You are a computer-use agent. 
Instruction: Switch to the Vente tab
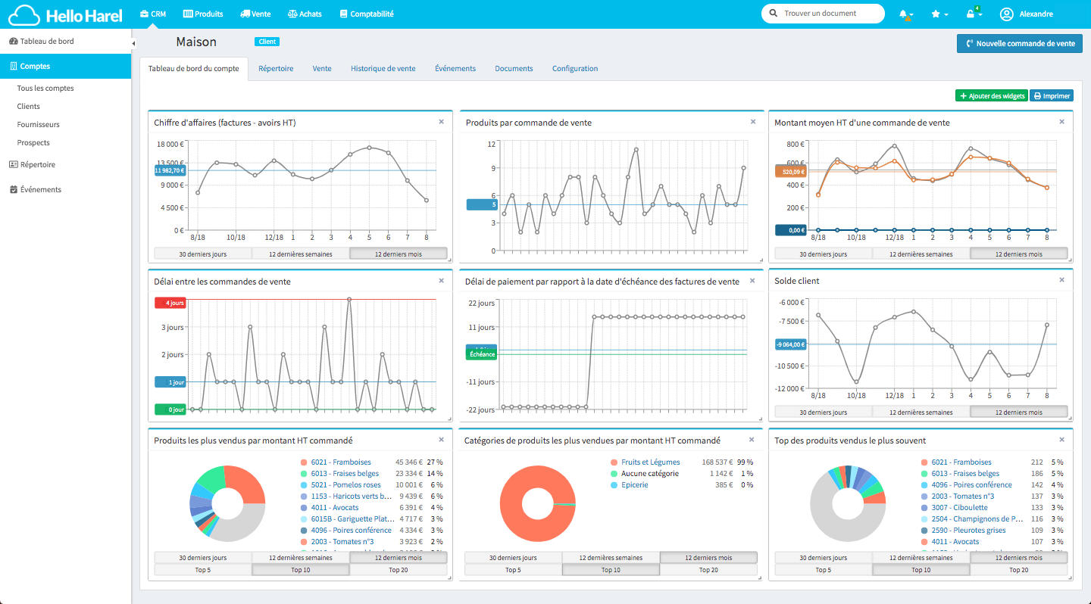[x=322, y=69]
